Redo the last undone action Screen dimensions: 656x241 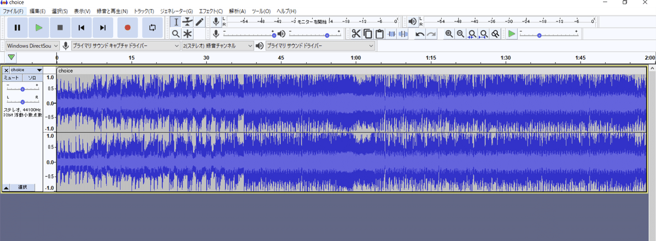pyautogui.click(x=431, y=34)
